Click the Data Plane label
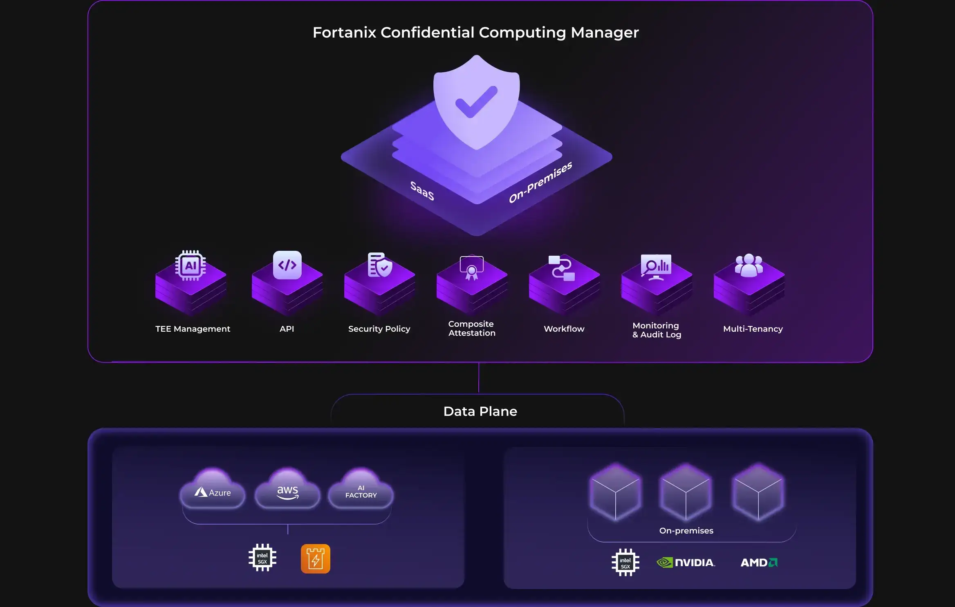Image resolution: width=955 pixels, height=607 pixels. point(480,411)
